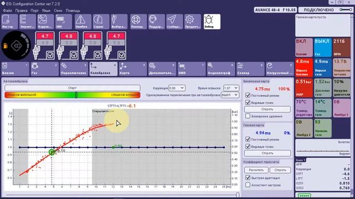Click the fuel pump icon on round switch
The height and width of the screenshot is (199, 355).
pyautogui.click(x=6, y=46)
